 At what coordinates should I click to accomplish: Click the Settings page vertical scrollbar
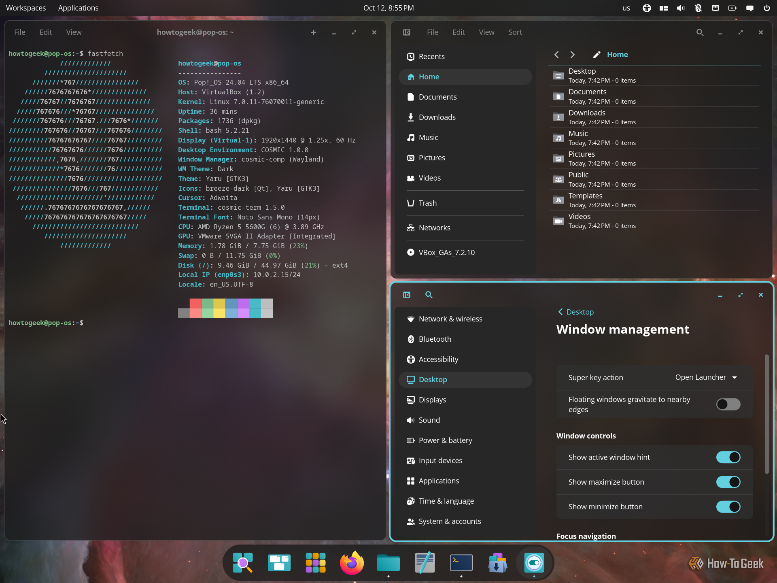[766, 414]
